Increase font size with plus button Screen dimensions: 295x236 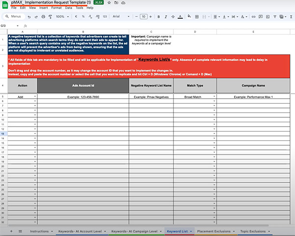pos(150,17)
